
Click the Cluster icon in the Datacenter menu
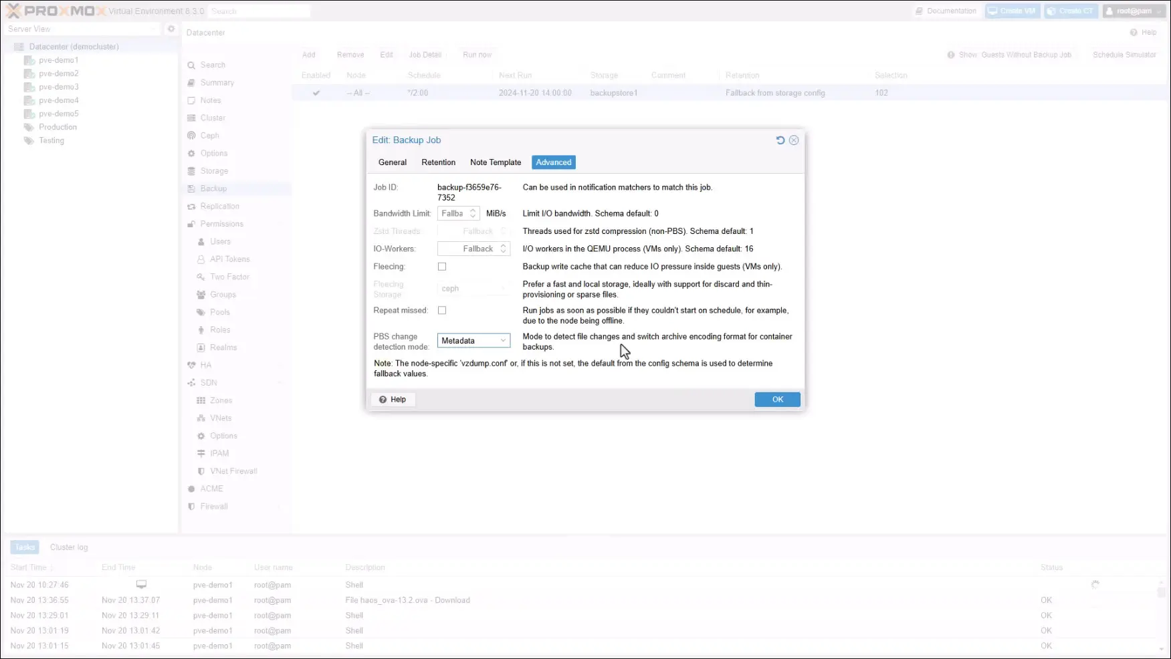point(191,118)
